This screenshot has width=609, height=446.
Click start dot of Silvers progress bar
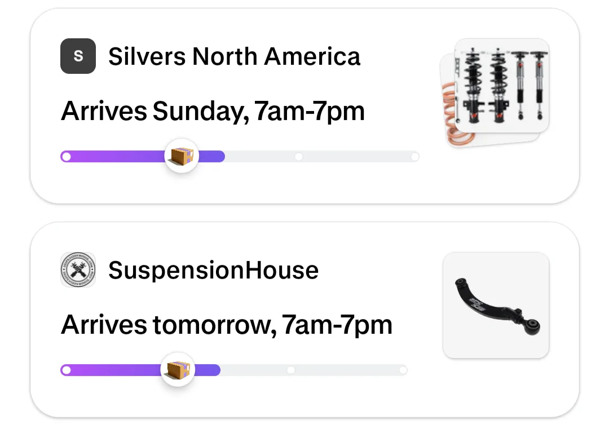point(67,157)
